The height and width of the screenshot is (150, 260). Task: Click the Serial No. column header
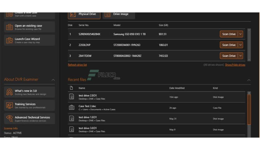84,25
